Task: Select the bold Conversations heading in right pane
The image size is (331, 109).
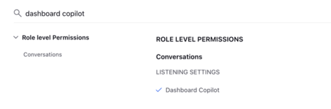Action: pos(179,57)
